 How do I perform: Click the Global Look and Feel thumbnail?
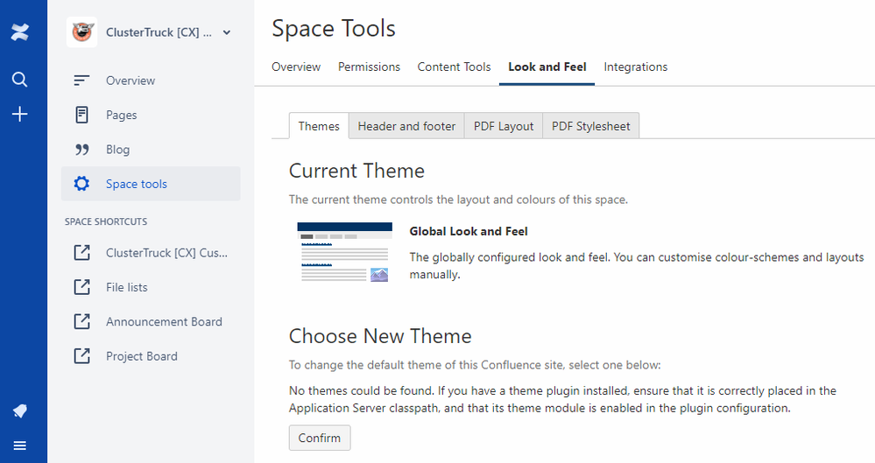pos(342,252)
